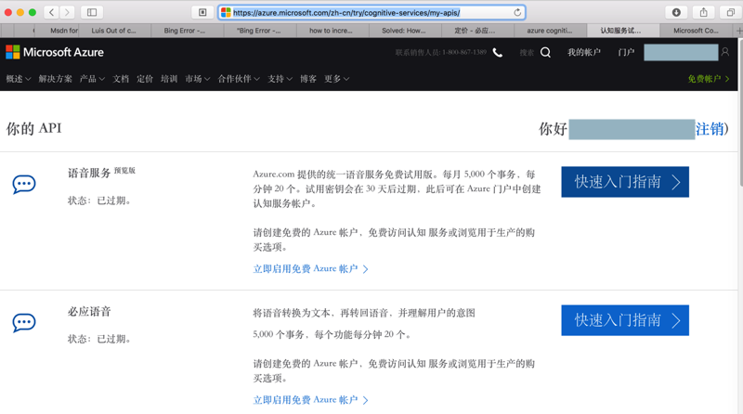
Task: Reload the page from the address bar
Action: point(517,12)
